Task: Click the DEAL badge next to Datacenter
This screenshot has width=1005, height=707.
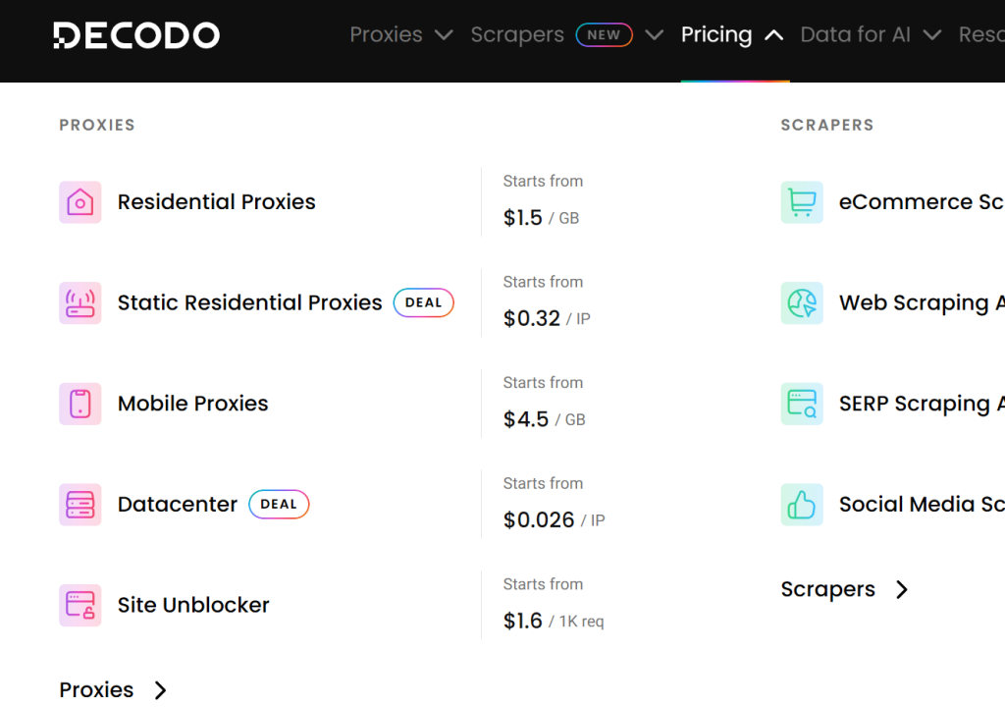Action: point(279,505)
